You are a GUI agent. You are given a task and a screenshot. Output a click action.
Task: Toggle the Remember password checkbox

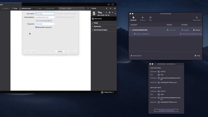coord(36,27)
